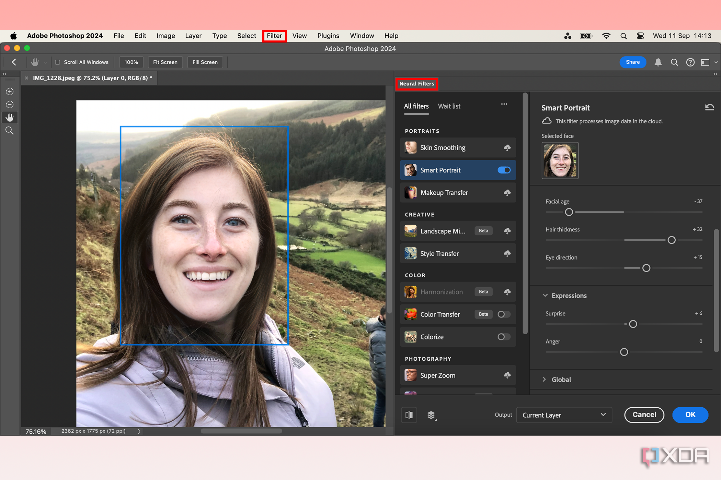
Task: Check the Scroll All Windows checkbox
Action: (58, 62)
